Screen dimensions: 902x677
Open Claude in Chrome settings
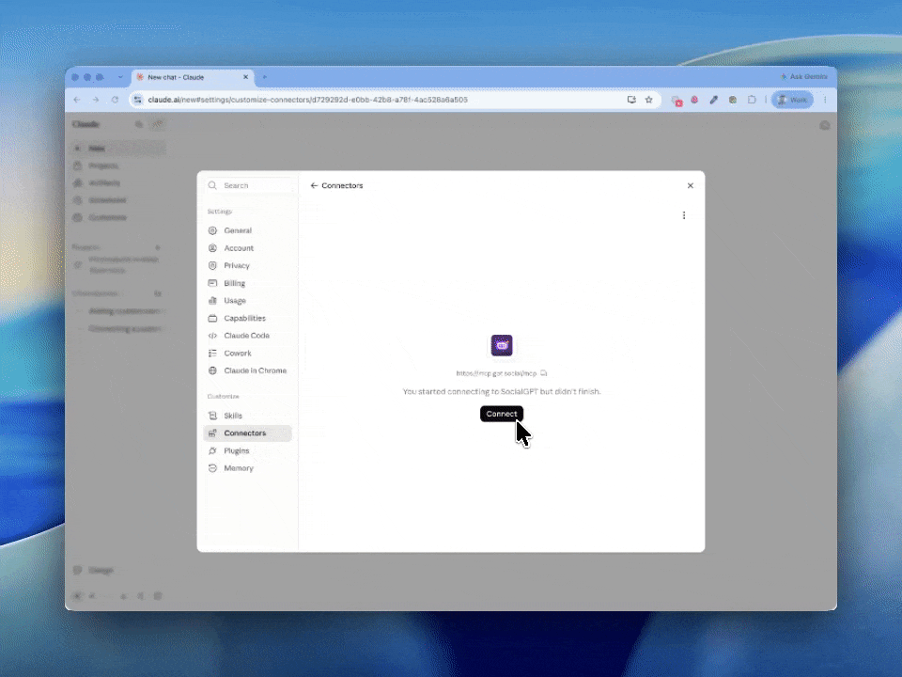247,370
